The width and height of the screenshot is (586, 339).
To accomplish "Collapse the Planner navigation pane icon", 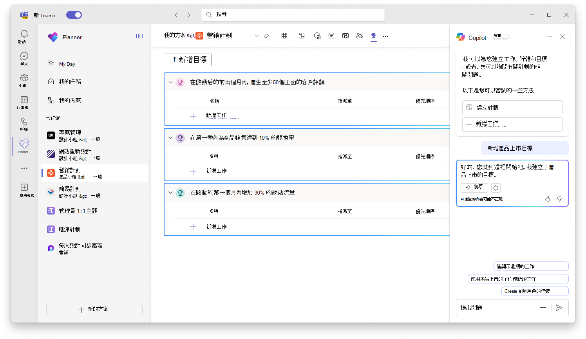I will (x=139, y=36).
